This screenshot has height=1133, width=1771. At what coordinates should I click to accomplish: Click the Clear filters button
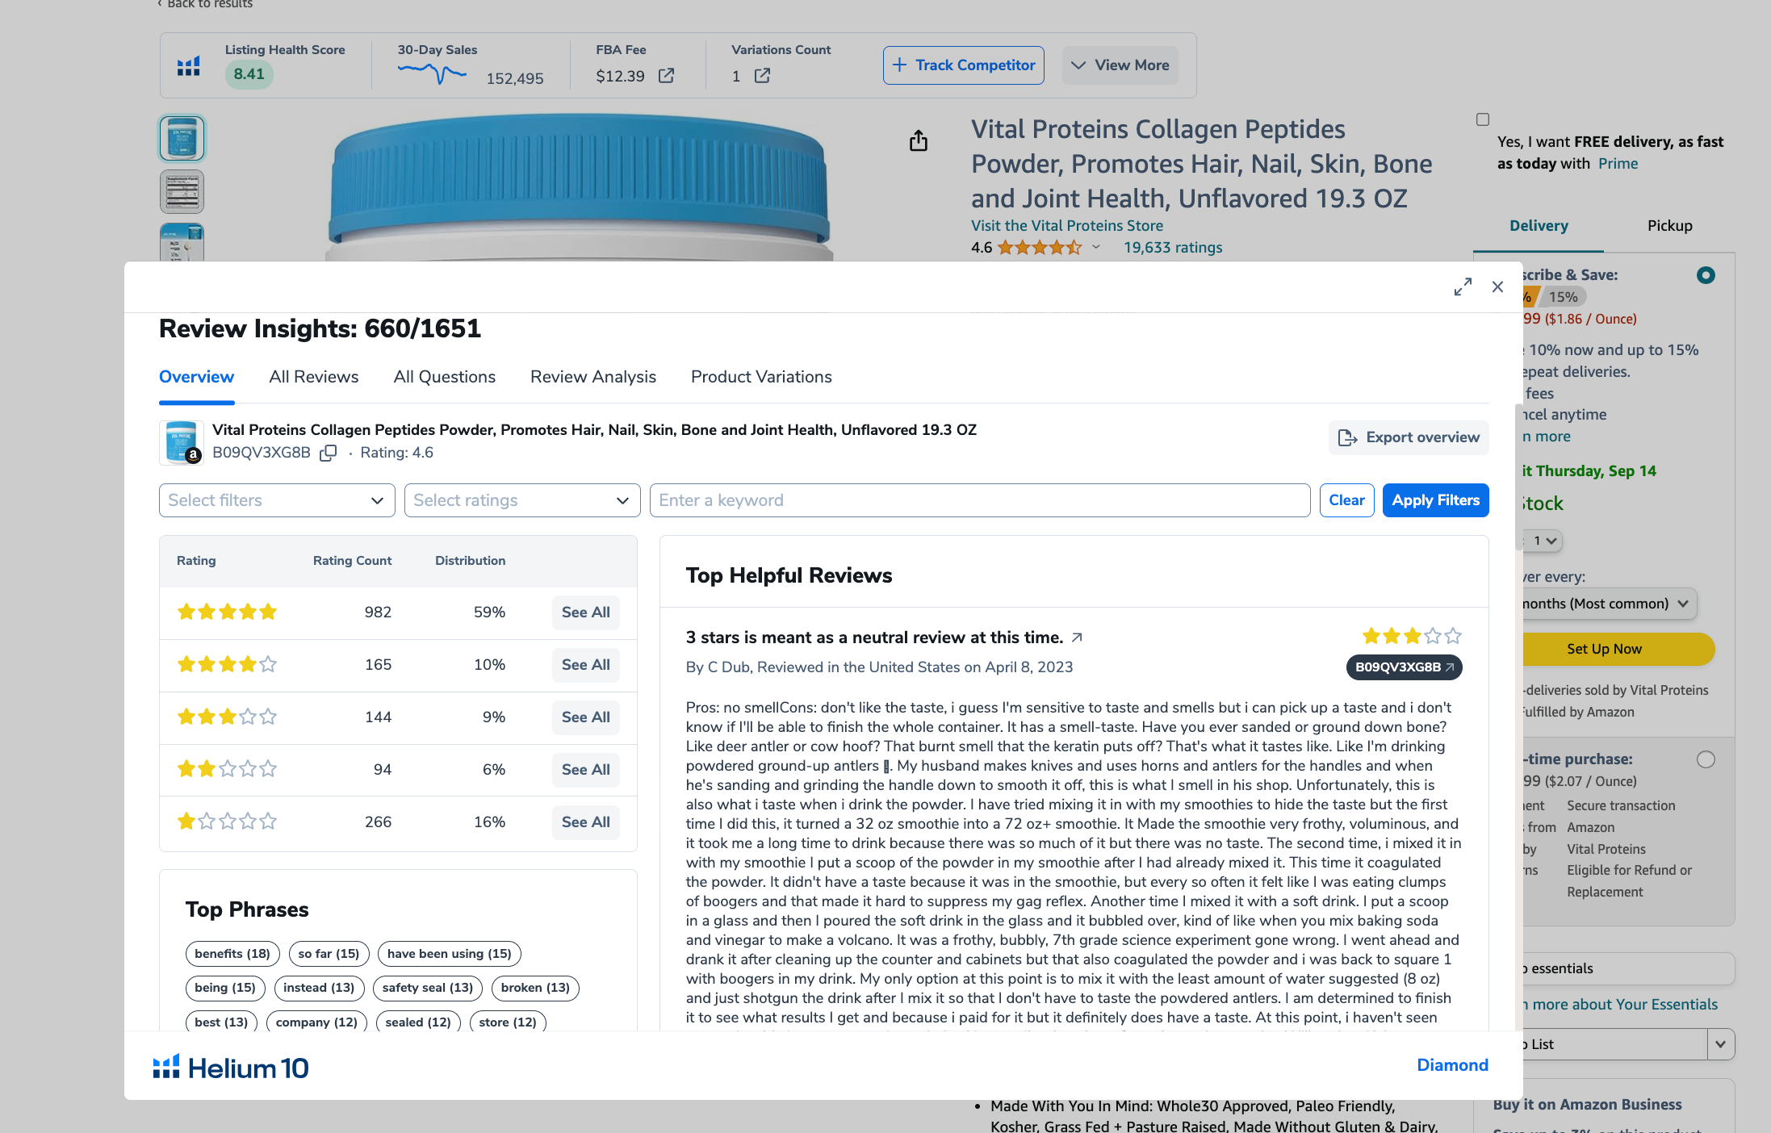point(1346,500)
